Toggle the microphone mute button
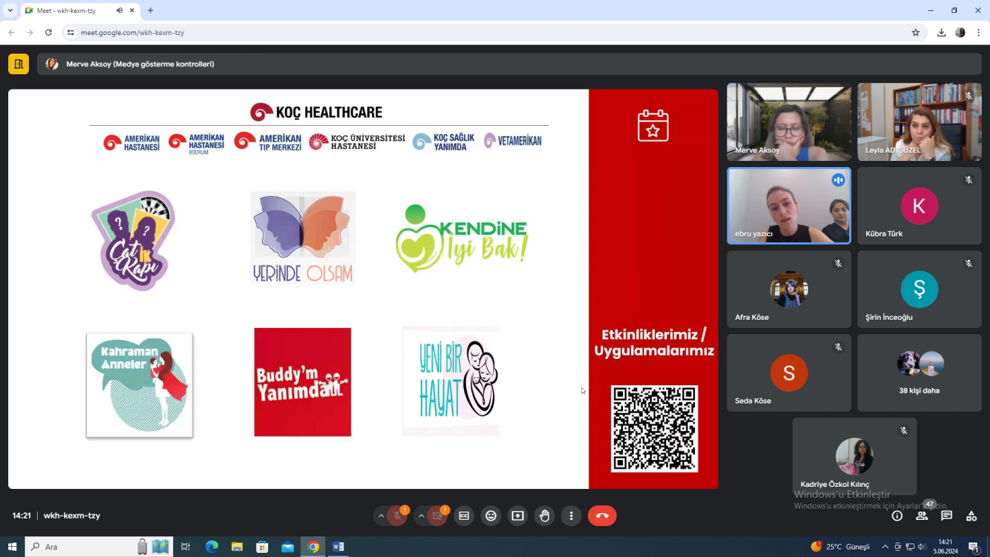Image resolution: width=990 pixels, height=557 pixels. click(397, 516)
